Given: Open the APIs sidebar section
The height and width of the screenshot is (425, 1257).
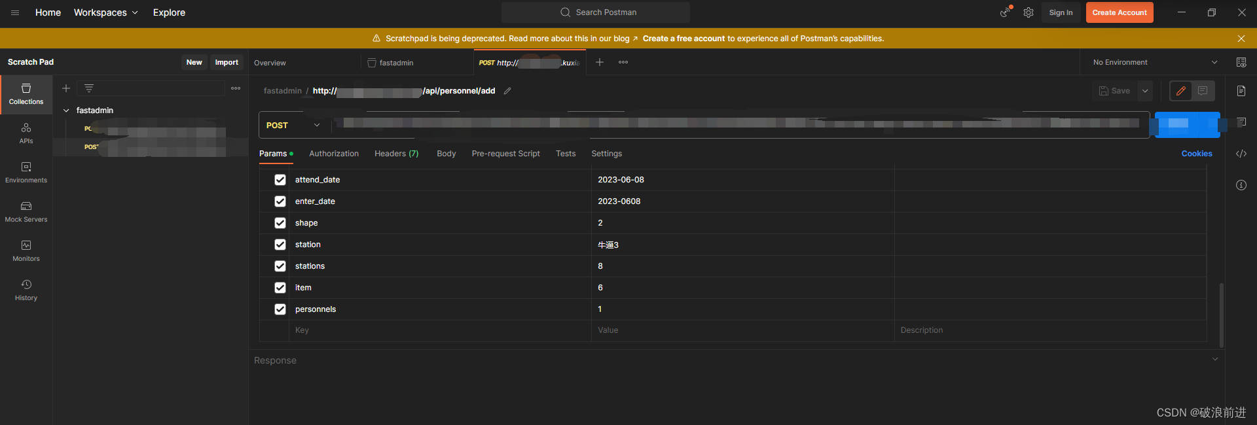Looking at the screenshot, I should pos(26,133).
